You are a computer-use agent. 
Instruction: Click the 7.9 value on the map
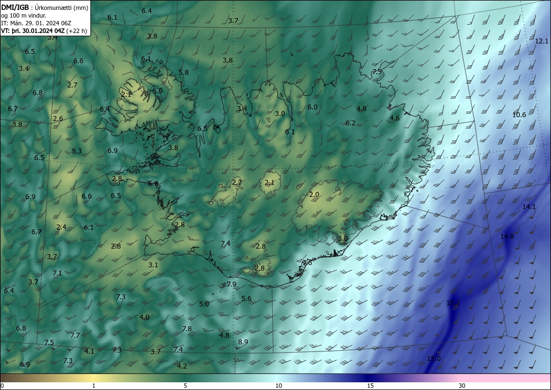point(231,284)
